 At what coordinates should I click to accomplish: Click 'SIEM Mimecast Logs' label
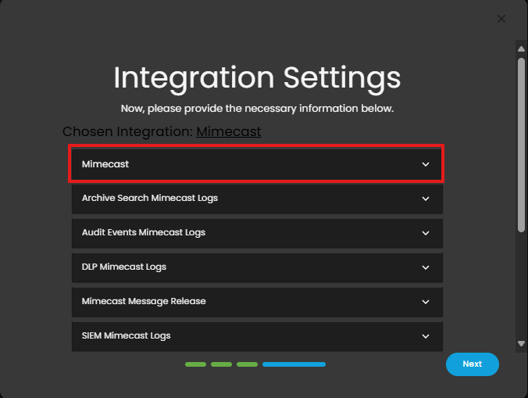(x=127, y=335)
